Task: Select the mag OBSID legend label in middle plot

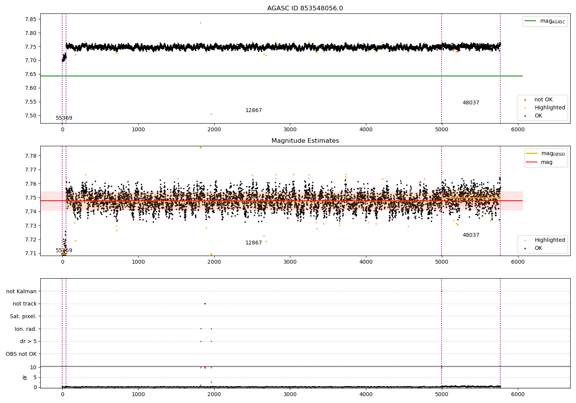Action: [553, 154]
